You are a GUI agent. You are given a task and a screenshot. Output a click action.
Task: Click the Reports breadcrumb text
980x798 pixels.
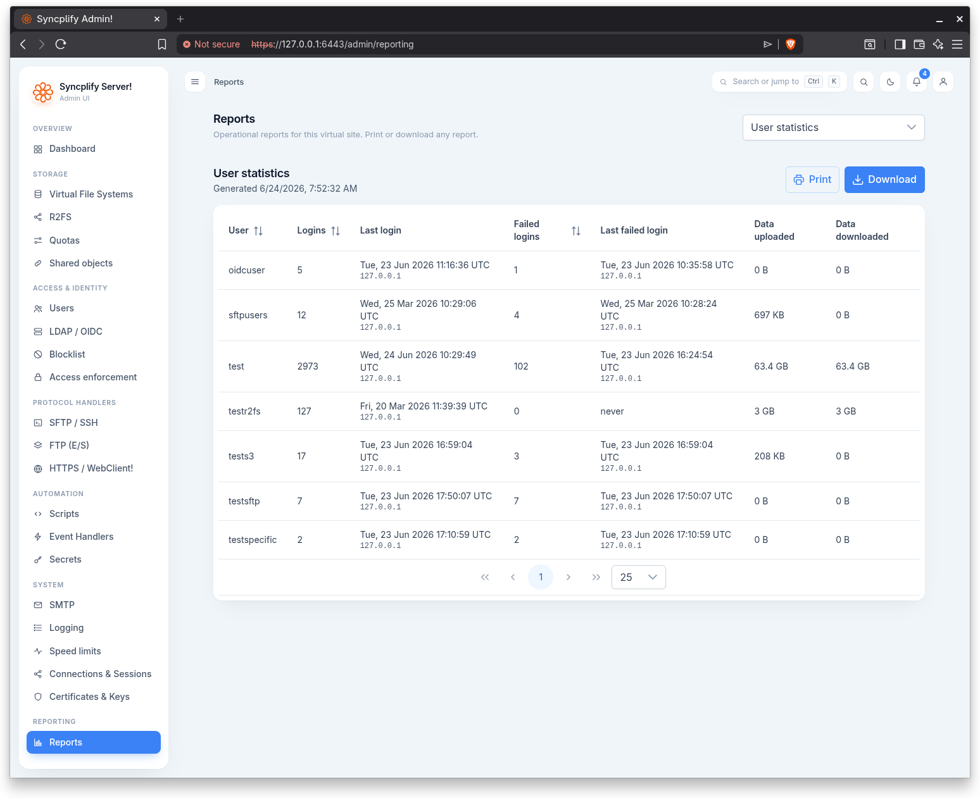click(229, 82)
